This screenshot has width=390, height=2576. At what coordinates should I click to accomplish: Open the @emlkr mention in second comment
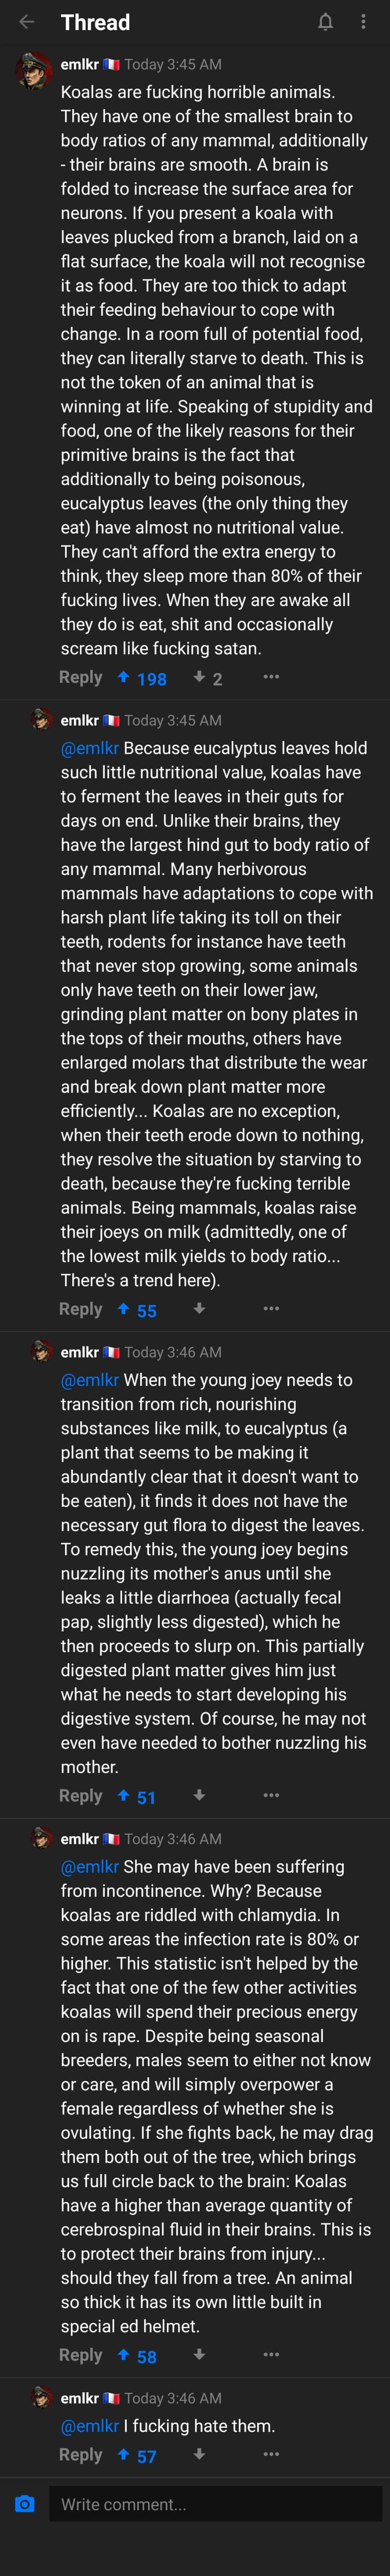(x=90, y=748)
